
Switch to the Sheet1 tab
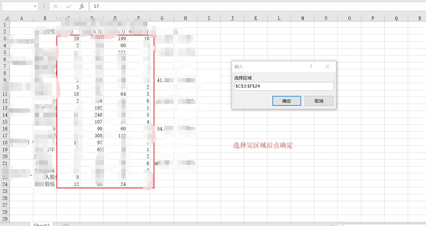42,224
